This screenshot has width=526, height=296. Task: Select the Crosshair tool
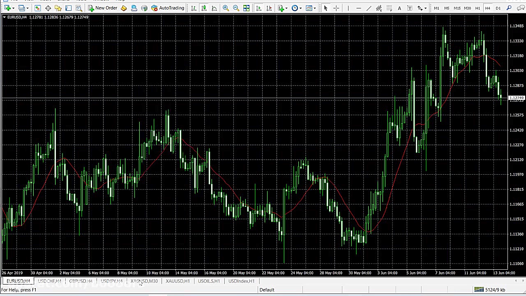[336, 8]
